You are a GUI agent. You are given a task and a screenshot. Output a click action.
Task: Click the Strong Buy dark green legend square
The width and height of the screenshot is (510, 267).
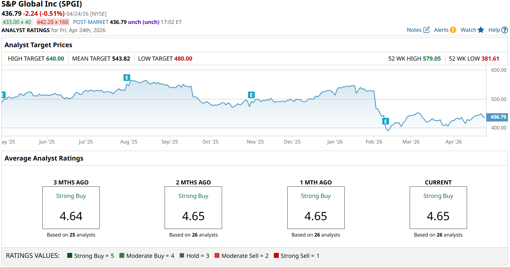pyautogui.click(x=70, y=256)
